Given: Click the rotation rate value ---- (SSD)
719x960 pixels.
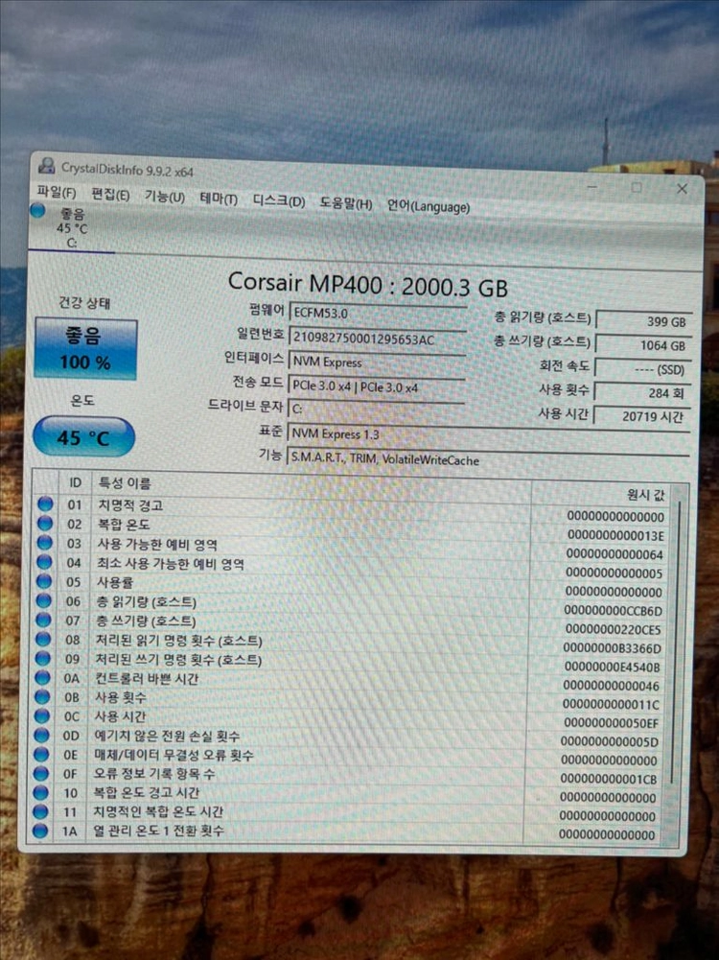Looking at the screenshot, I should [642, 369].
